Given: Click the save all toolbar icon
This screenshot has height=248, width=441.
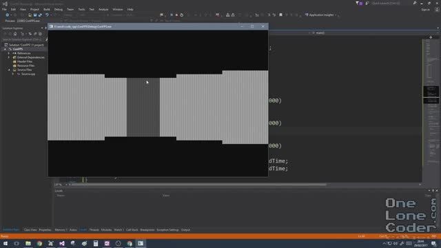Looking at the screenshot, I should pos(40,15).
